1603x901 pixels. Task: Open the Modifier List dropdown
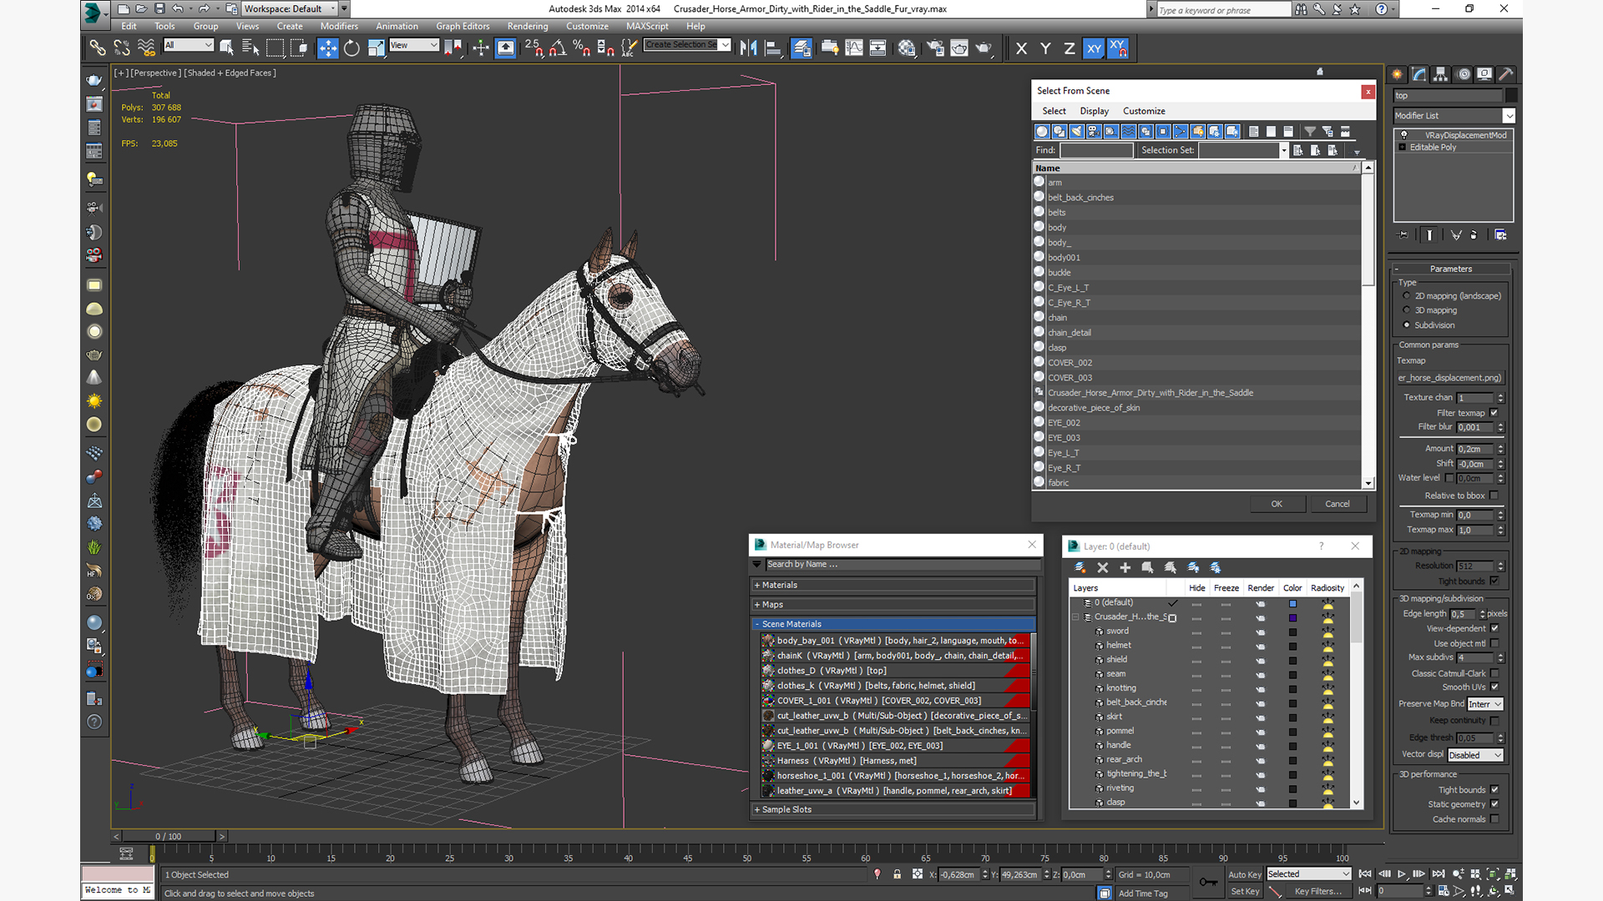(x=1454, y=116)
